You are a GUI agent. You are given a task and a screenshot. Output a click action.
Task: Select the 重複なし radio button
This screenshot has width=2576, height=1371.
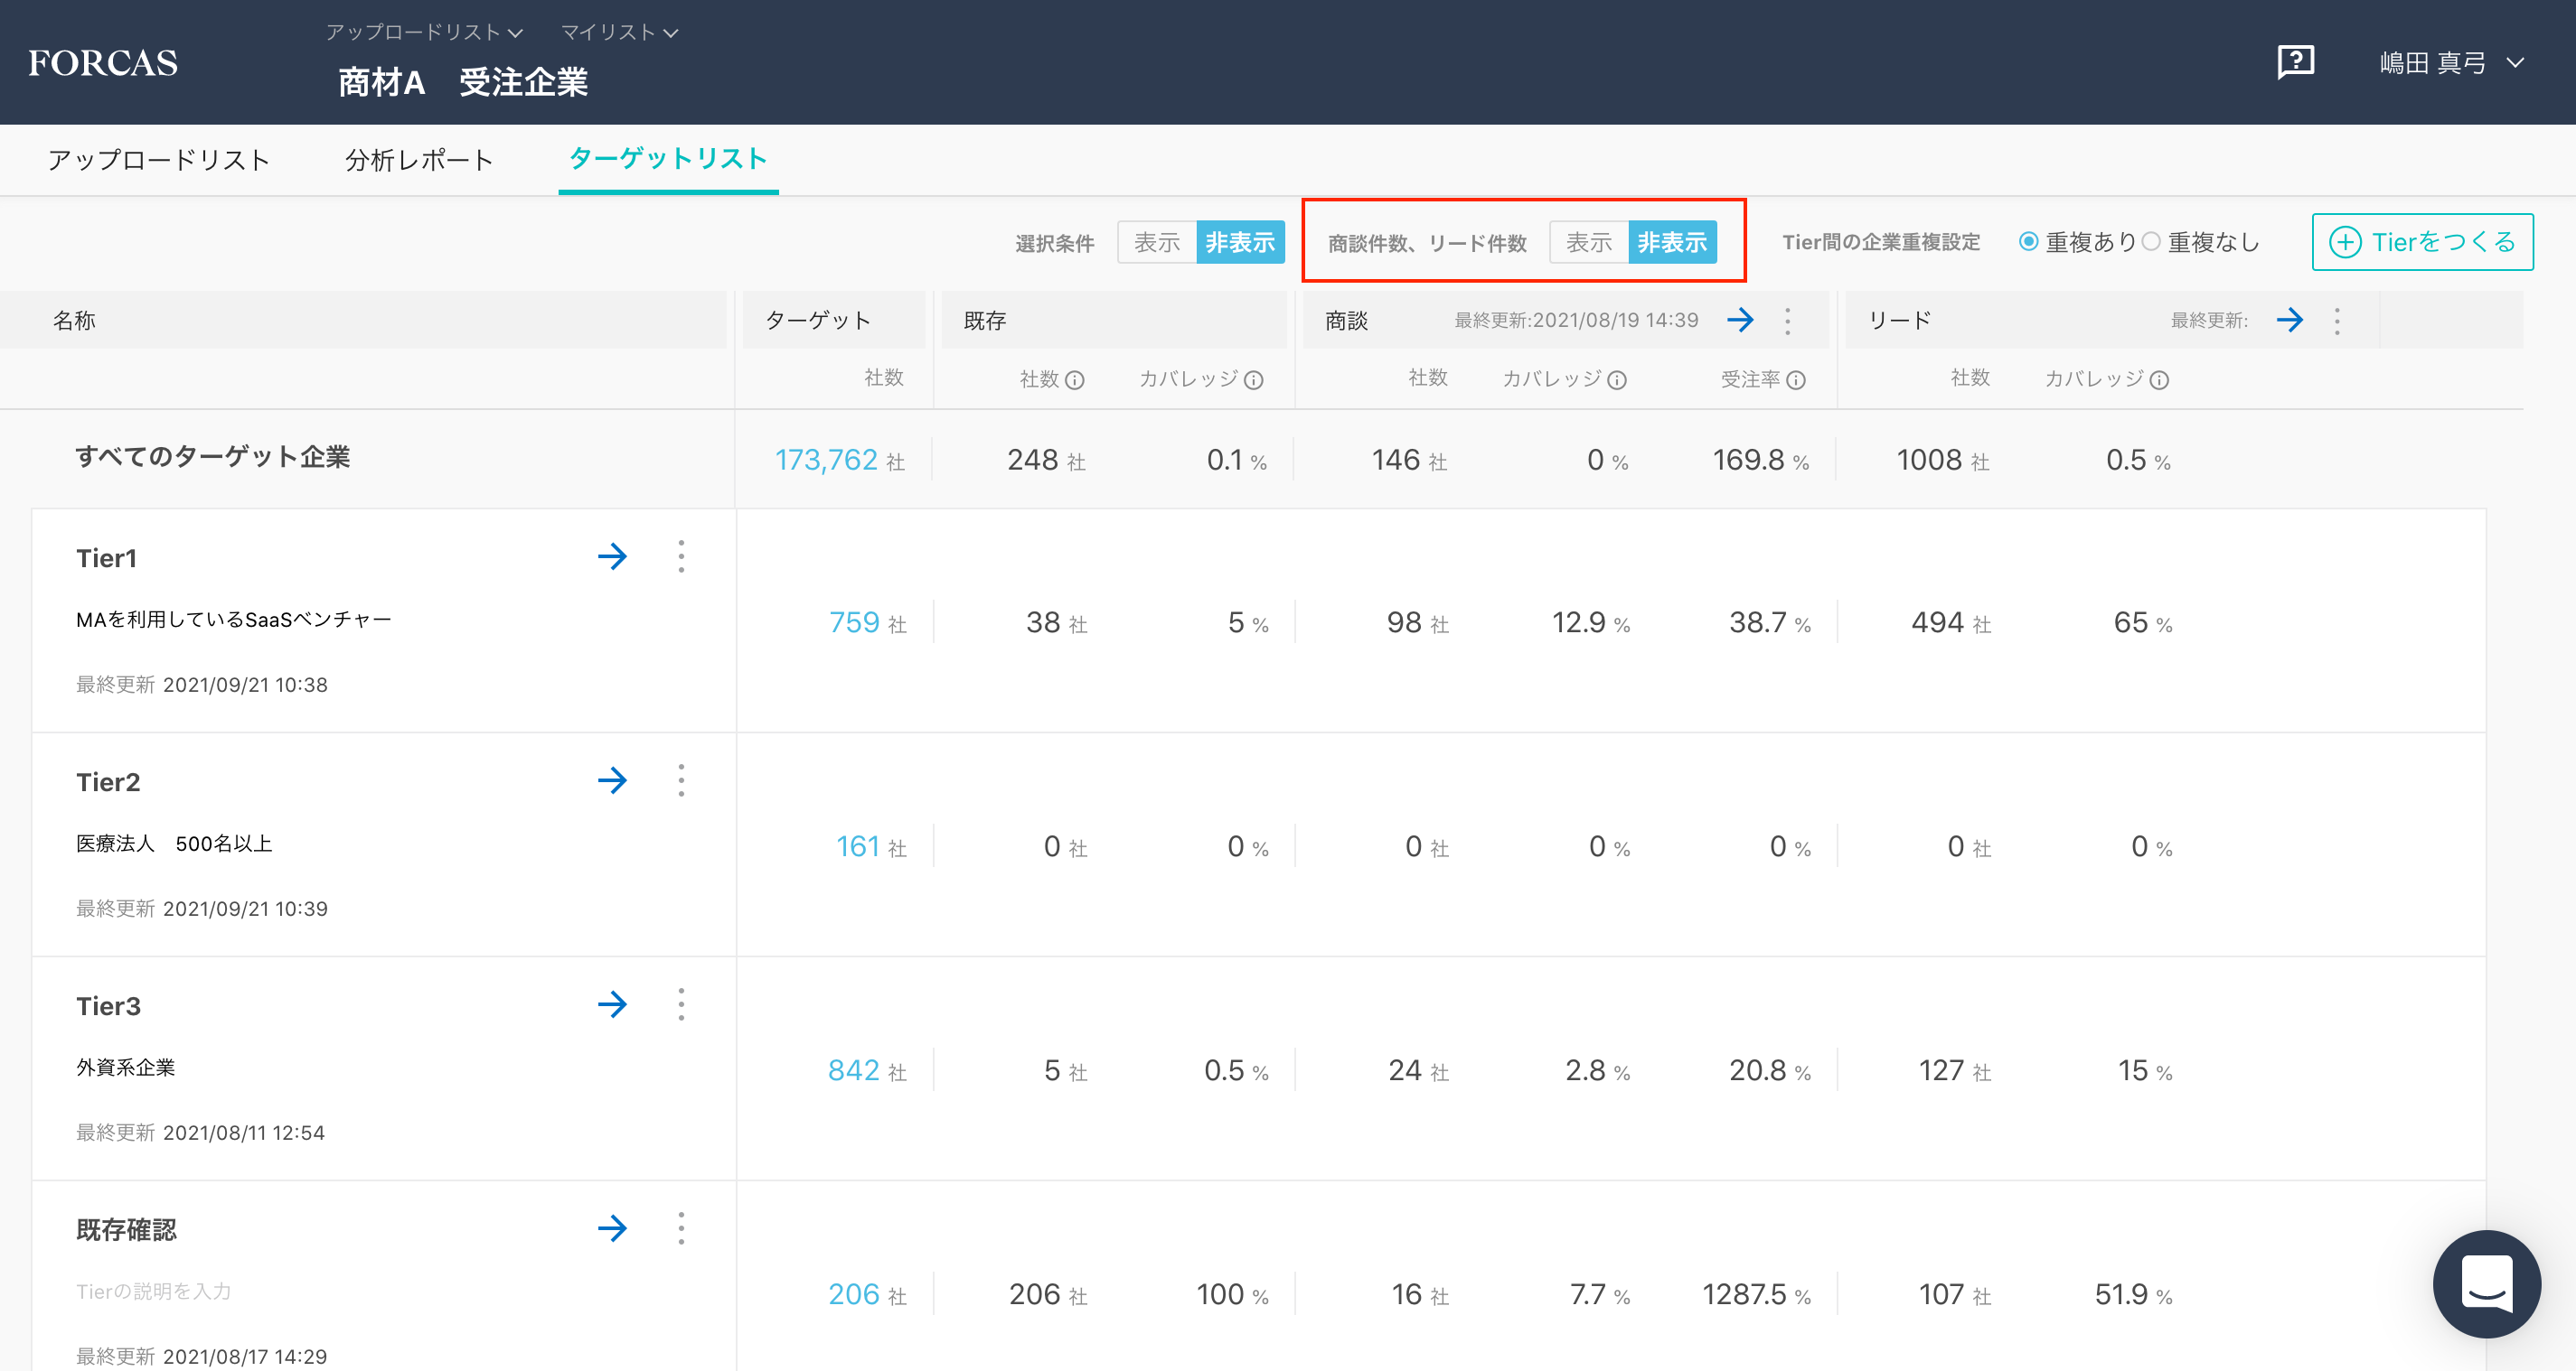pyautogui.click(x=2152, y=242)
